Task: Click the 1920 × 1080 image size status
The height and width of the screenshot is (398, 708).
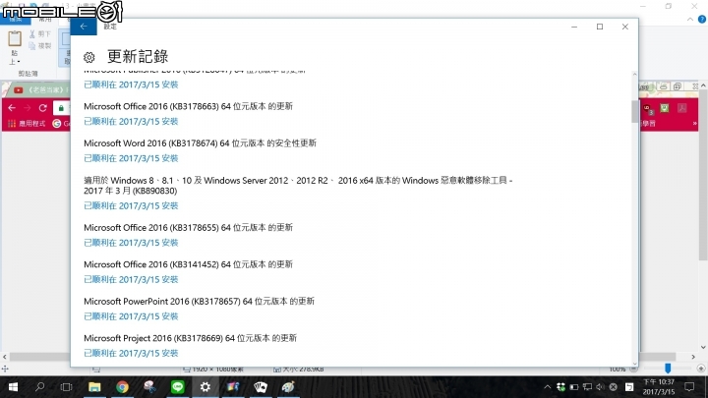Action: point(214,370)
